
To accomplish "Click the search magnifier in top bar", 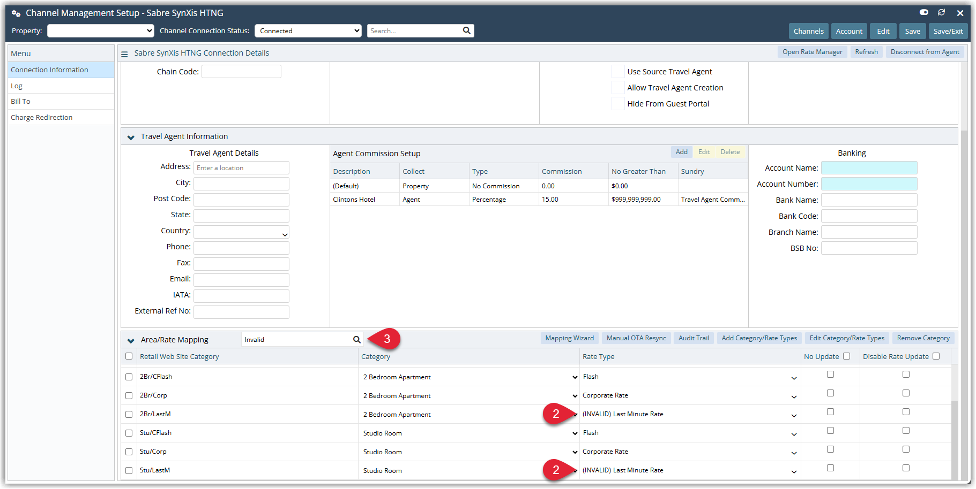I will click(467, 30).
